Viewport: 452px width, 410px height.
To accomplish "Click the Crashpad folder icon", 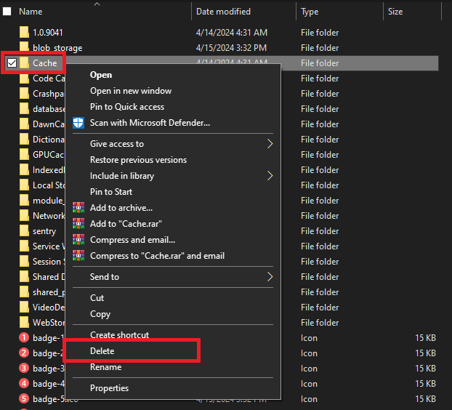I will [24, 94].
